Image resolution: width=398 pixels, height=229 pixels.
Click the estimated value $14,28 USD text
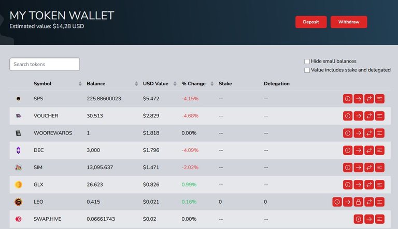pos(47,26)
